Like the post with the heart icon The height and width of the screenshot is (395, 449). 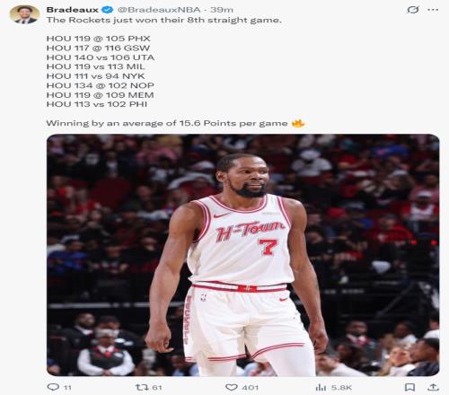point(231,387)
